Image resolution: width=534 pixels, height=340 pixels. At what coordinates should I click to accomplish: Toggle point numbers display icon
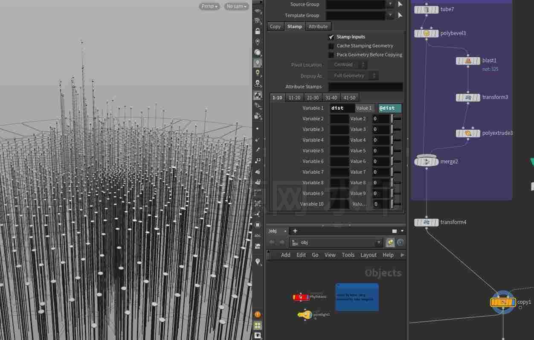tap(258, 160)
